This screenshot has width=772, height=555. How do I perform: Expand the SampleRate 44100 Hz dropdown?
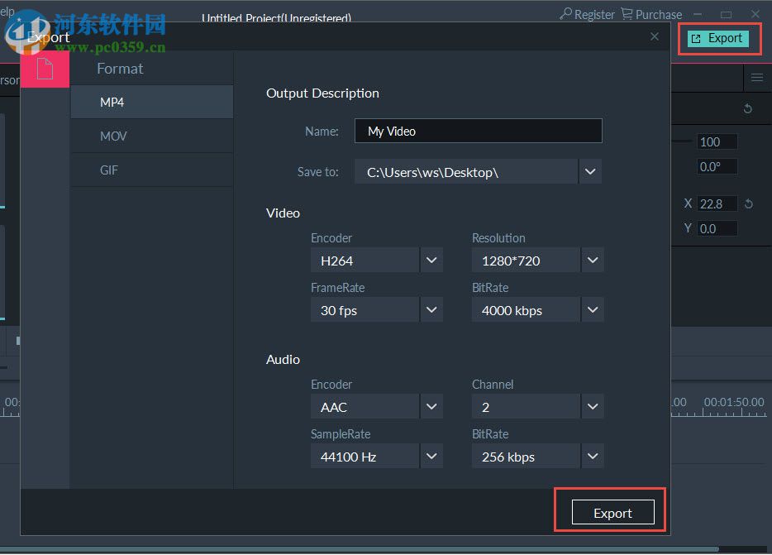(x=431, y=457)
